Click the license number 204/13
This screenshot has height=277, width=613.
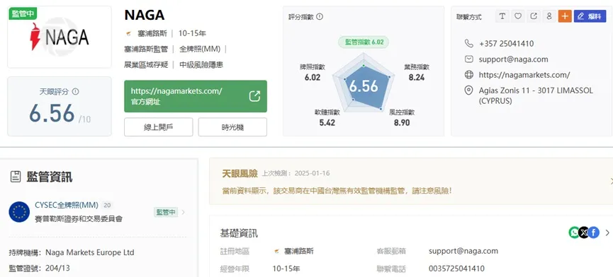[58, 268]
